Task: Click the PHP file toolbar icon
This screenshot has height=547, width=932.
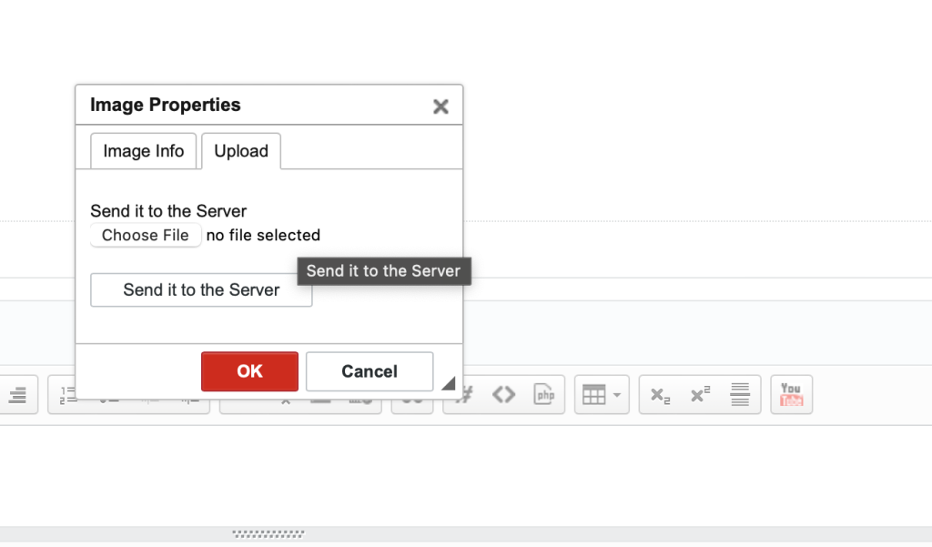Action: point(544,395)
